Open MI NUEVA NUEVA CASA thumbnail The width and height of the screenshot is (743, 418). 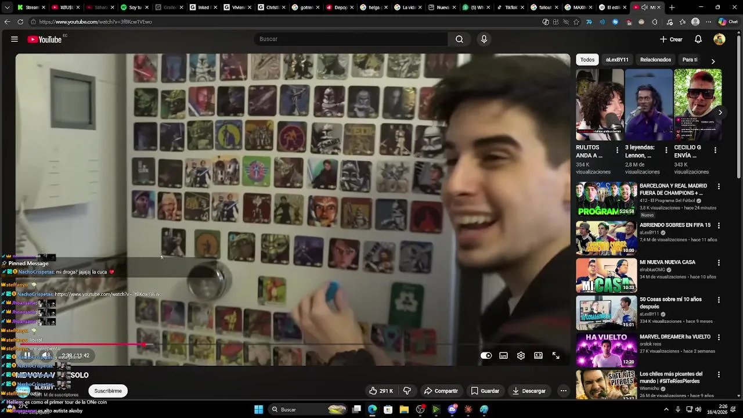pos(606,275)
